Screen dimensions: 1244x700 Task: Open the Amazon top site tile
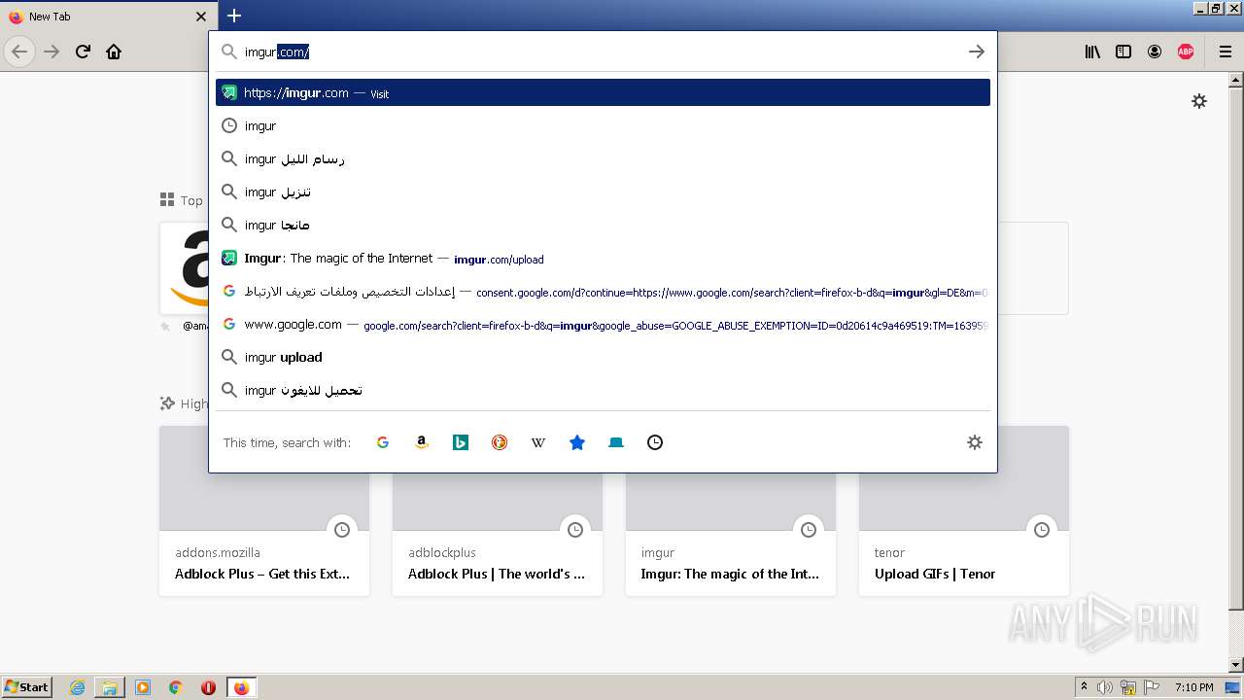(187, 268)
